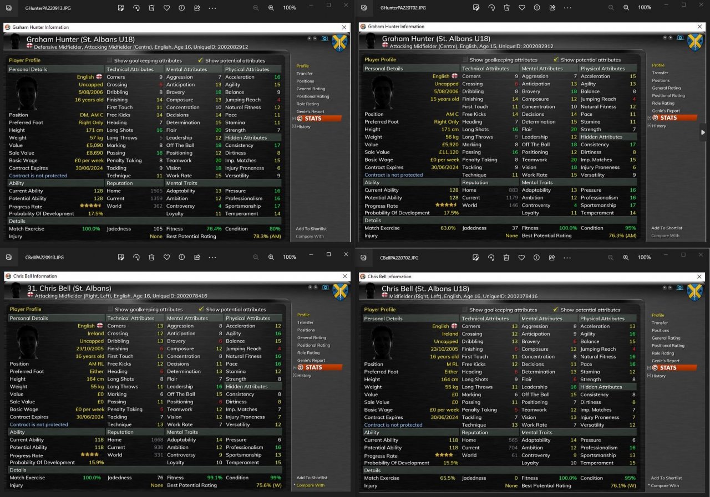The image size is (710, 497).
Task: Rotate the image in the CBellPA220913 window
Action: point(136,257)
